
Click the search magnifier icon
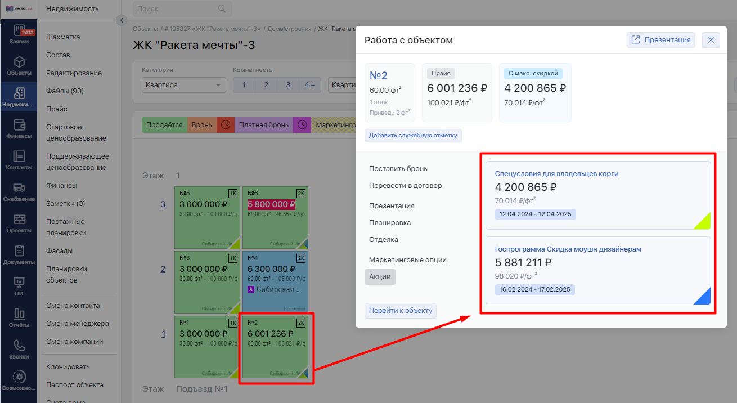[222, 8]
